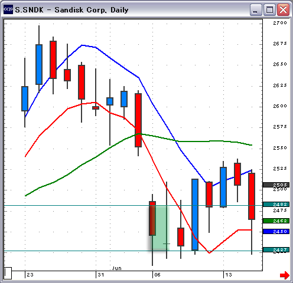
Task: Click the 2550 price axis label
Action: (280, 148)
